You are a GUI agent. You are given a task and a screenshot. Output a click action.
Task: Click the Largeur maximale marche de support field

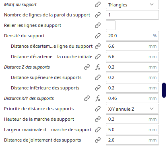tap(132, 130)
